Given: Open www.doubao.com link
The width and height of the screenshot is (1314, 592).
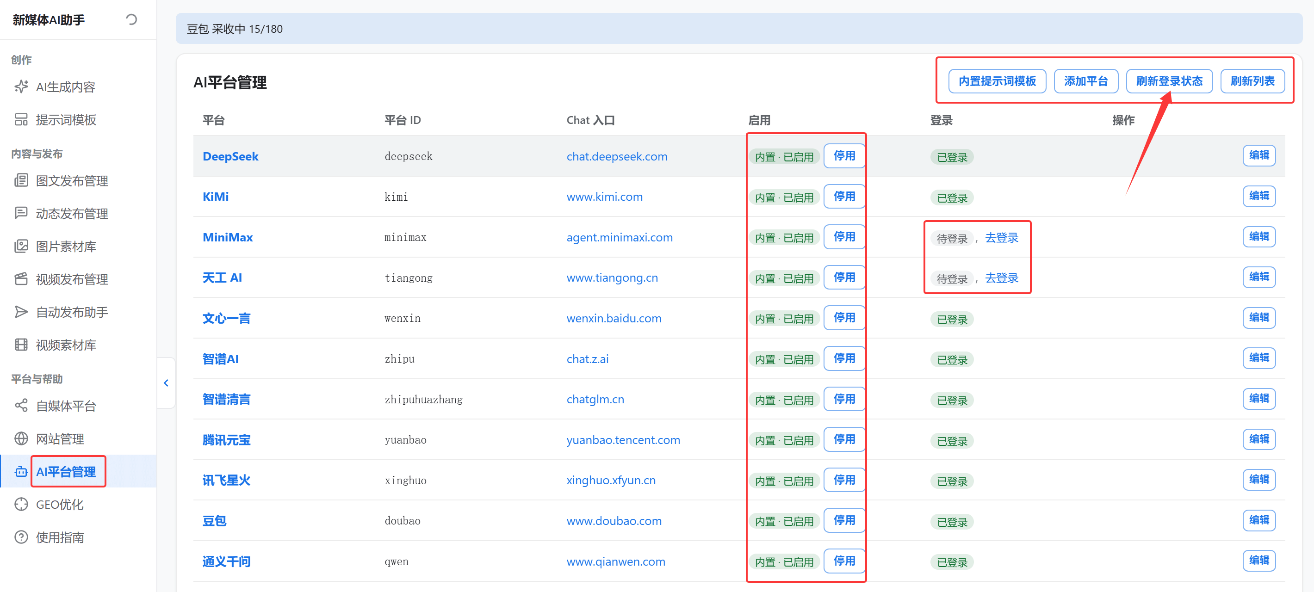Looking at the screenshot, I should pyautogui.click(x=614, y=521).
